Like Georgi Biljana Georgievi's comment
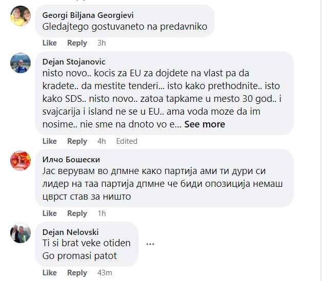This screenshot has height=281, width=322. [x=50, y=43]
